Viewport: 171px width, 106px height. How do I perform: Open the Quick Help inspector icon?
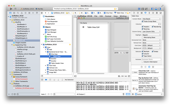coord(138,13)
